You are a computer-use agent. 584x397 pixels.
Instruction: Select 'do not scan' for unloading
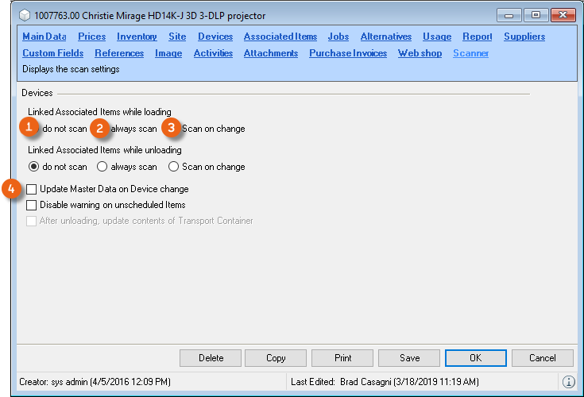pyautogui.click(x=34, y=167)
